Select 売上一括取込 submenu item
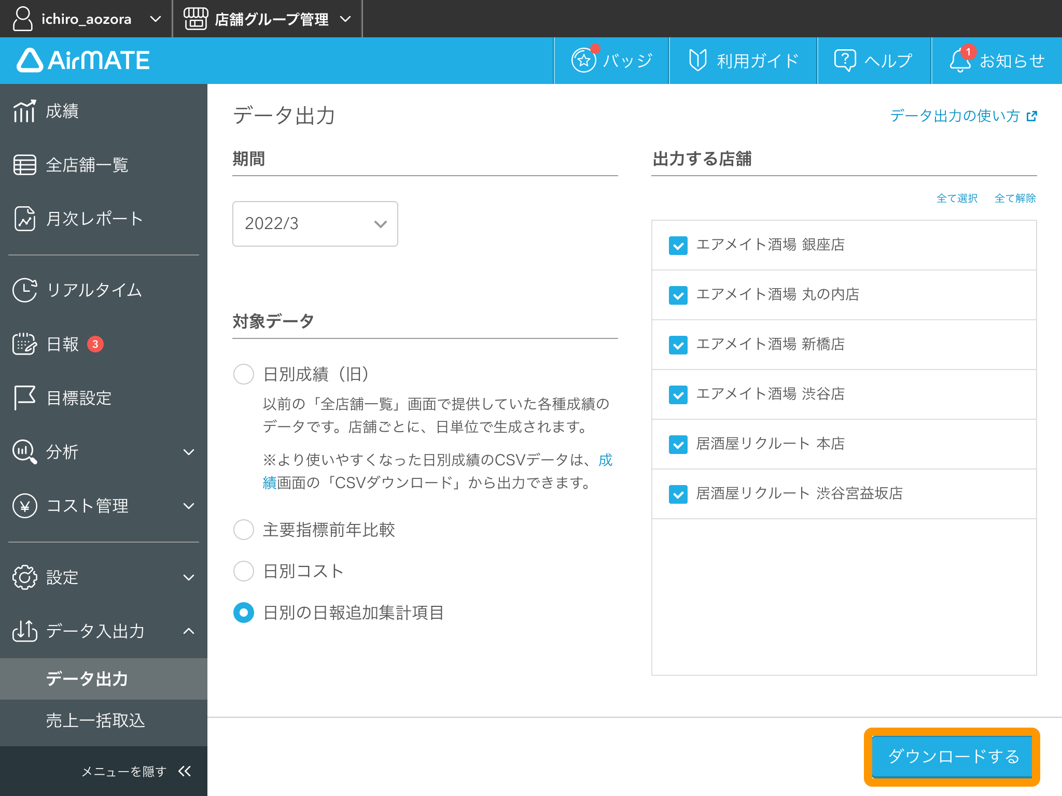 click(104, 720)
